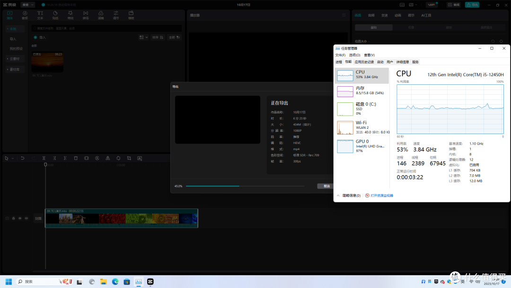Viewport: 511px width, 288px height.
Task: Click the undo arrow in timeline toolbar
Action: [23, 158]
